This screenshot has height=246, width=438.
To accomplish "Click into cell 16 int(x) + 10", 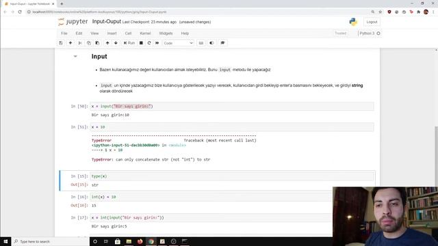I will tap(211, 197).
